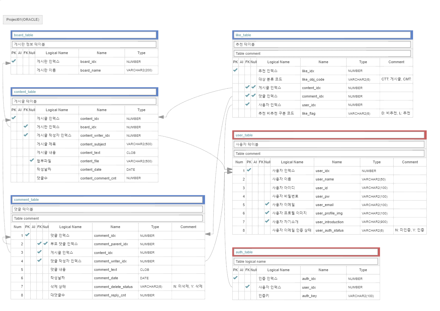
Task: Toggle PK check for board_idx row
Action: [x=14, y=61]
